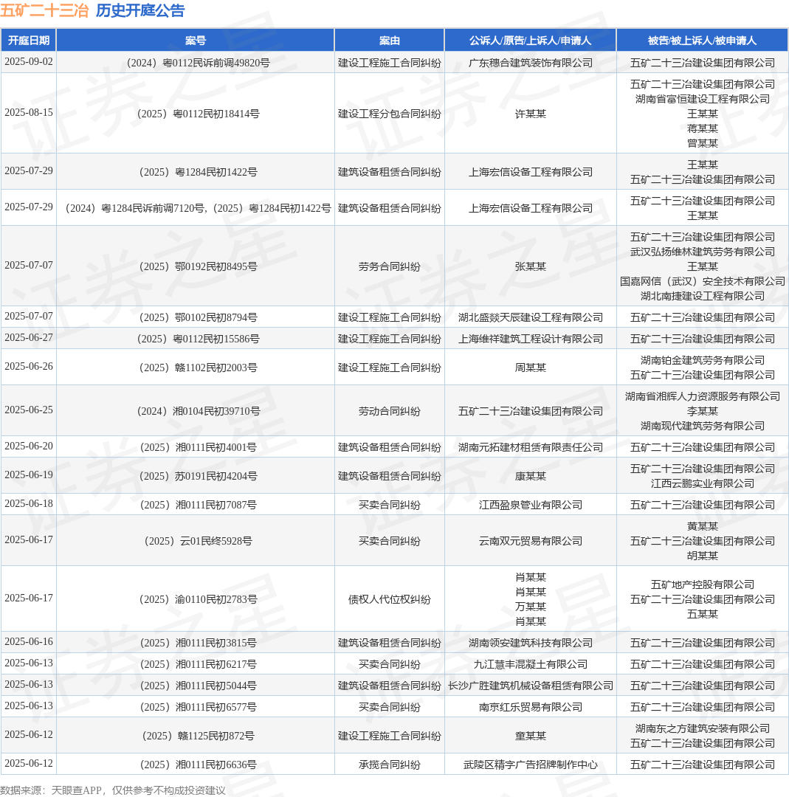
Task: Click the 案由 column header
Action: click(x=390, y=40)
